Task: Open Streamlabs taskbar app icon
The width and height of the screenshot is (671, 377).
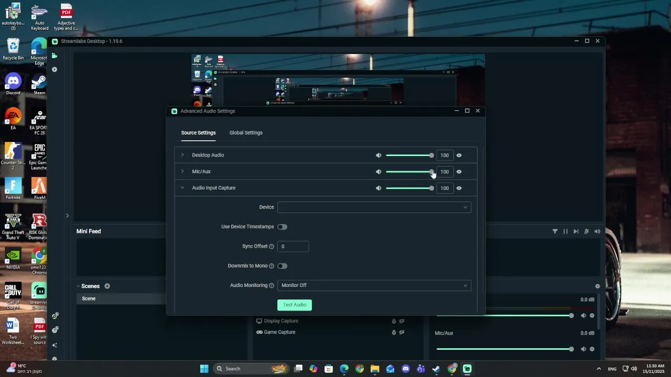Action: pos(467,369)
